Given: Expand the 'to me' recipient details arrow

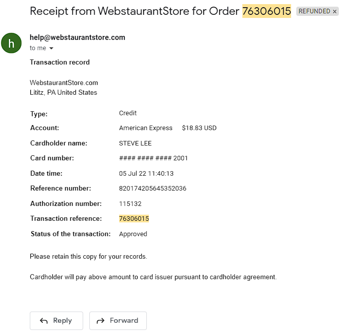Looking at the screenshot, I should click(51, 48).
